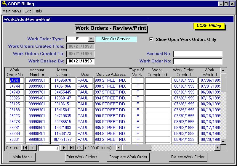Select work order number 25026 cell
237x166 pixels.
pyautogui.click(x=15, y=98)
